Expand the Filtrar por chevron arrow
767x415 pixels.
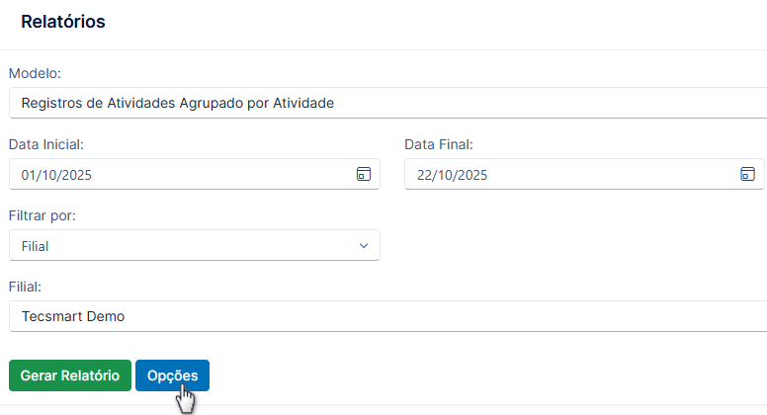(x=364, y=245)
